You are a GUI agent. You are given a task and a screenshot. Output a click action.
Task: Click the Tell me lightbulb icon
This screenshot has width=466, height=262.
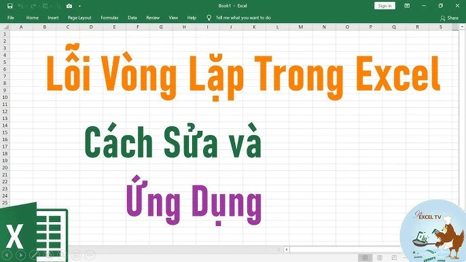pyautogui.click(x=209, y=18)
